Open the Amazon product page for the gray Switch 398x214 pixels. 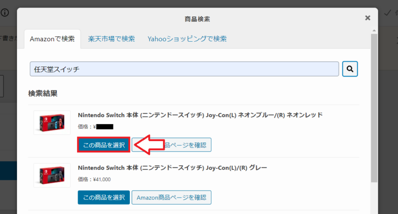(x=172, y=198)
